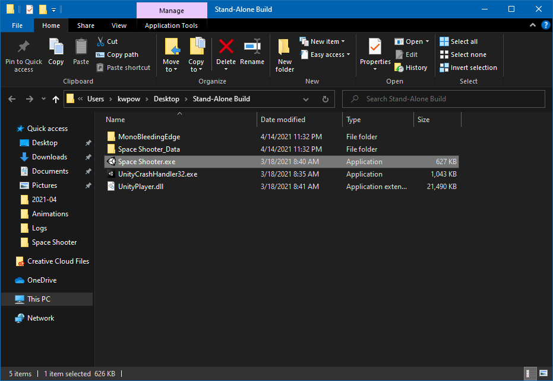
Task: Click the Rename icon in Organize group
Action: (x=252, y=47)
